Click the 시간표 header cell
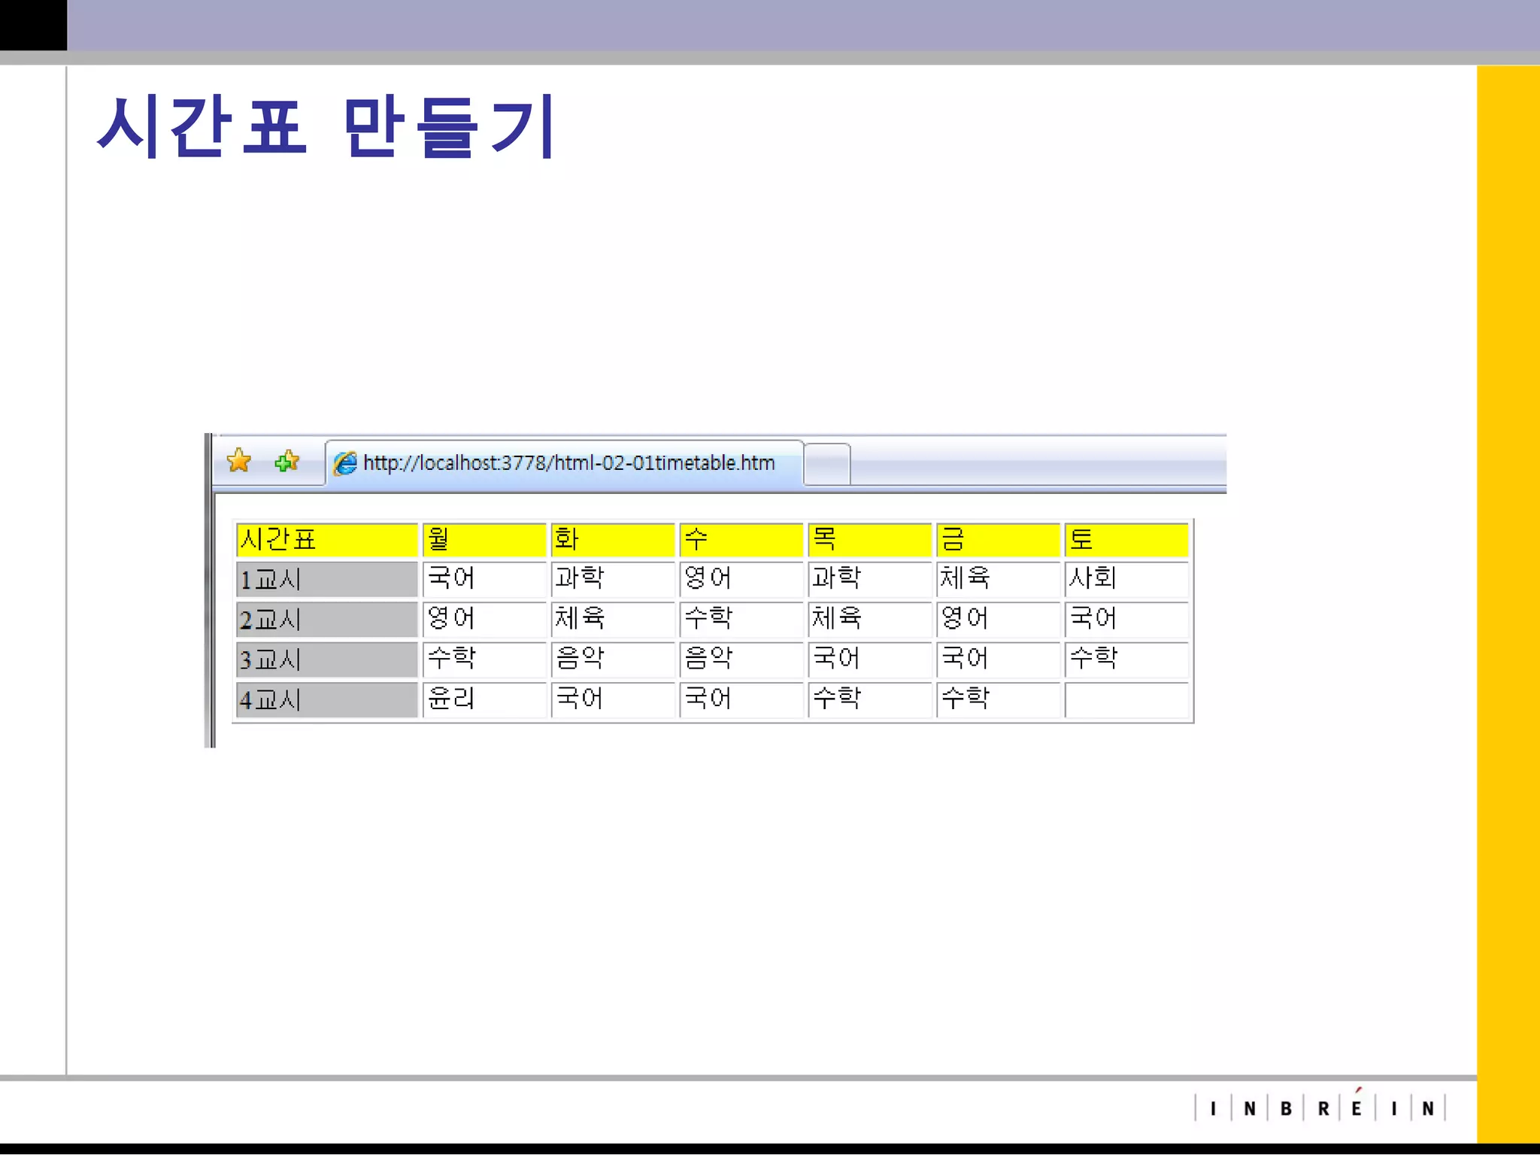 tap(326, 539)
